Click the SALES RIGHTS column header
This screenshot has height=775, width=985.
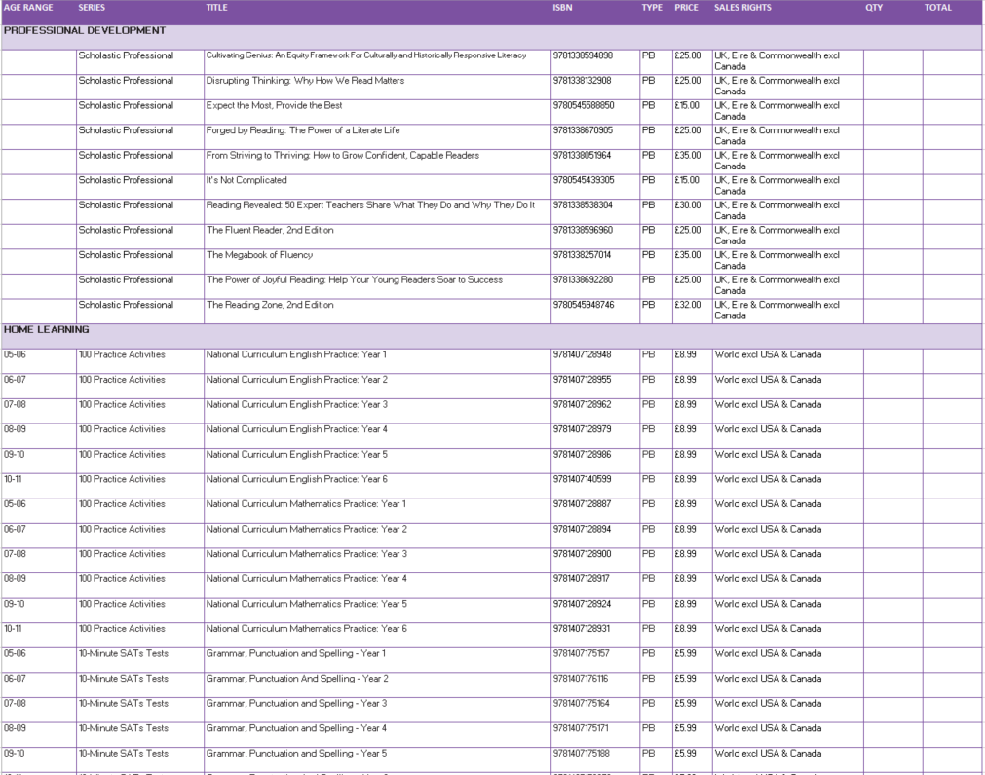click(742, 8)
